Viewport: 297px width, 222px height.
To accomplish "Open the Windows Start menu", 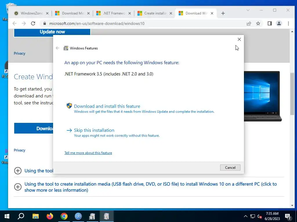I will 7,216.
